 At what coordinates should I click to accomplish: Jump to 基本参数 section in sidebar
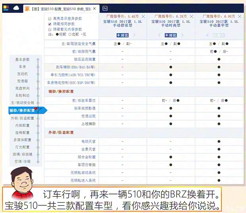pyautogui.click(x=23, y=59)
